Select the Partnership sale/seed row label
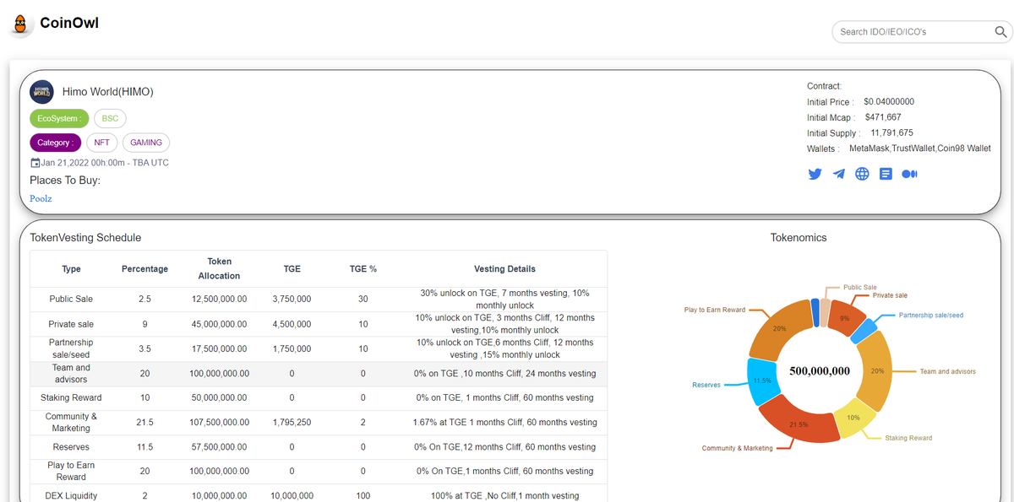Screen dimensions: 1014x502 pos(72,348)
